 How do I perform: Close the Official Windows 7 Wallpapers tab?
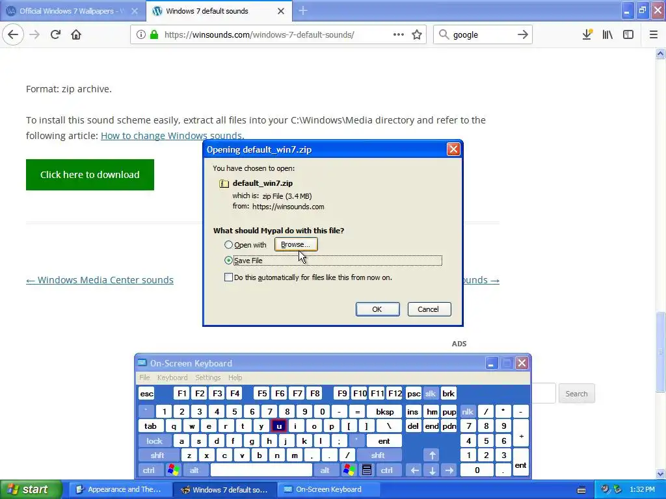click(x=135, y=11)
